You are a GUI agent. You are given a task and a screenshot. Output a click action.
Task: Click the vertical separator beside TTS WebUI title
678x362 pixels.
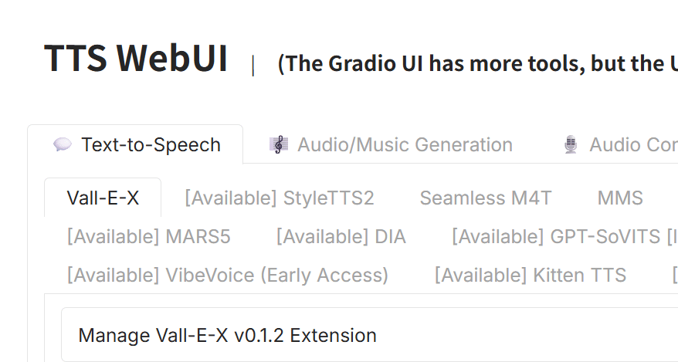253,66
